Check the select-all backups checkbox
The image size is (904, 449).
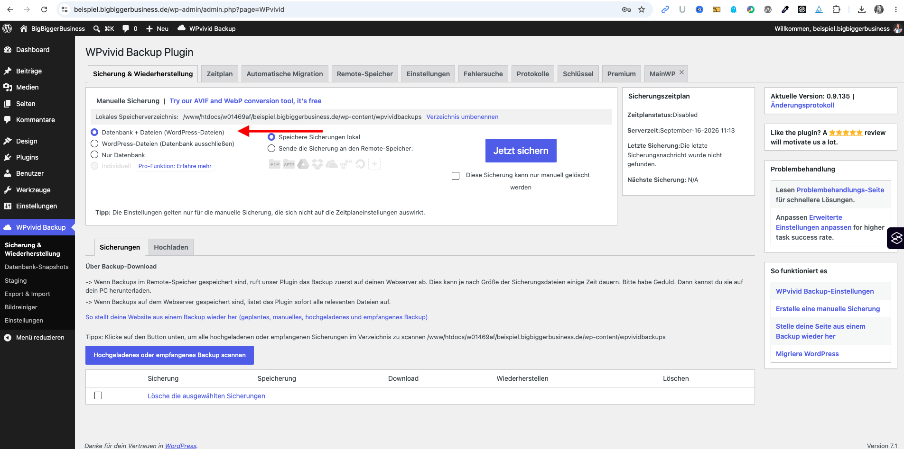click(x=98, y=395)
